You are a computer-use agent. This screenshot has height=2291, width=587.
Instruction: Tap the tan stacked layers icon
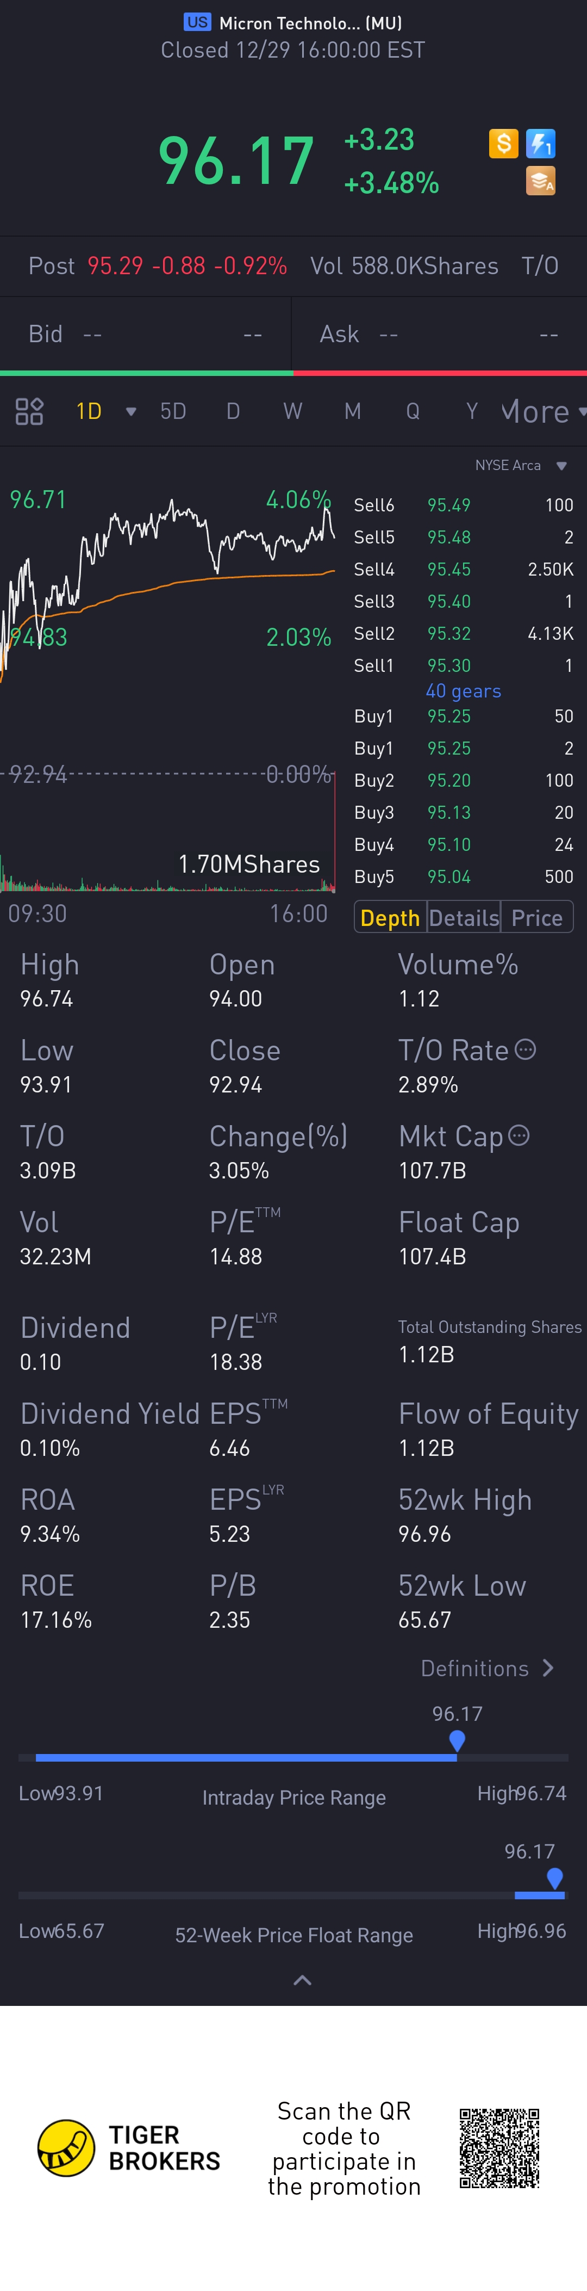pos(541,181)
